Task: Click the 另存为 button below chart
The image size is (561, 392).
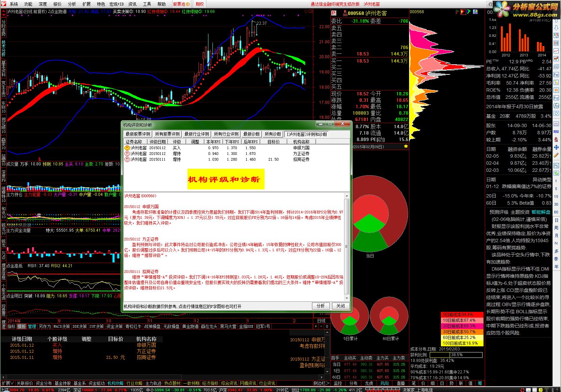Action: [45, 326]
